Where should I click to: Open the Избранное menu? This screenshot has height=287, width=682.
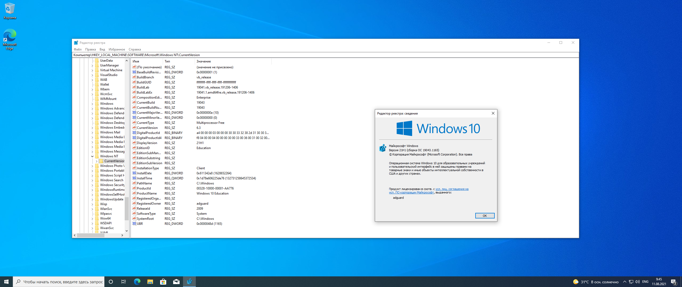117,49
